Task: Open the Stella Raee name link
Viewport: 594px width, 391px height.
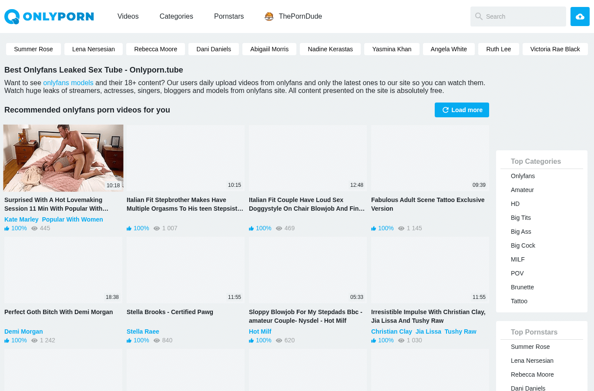Action: pyautogui.click(x=143, y=331)
